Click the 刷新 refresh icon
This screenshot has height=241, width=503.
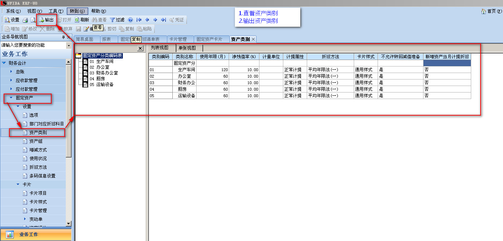[x=77, y=20]
